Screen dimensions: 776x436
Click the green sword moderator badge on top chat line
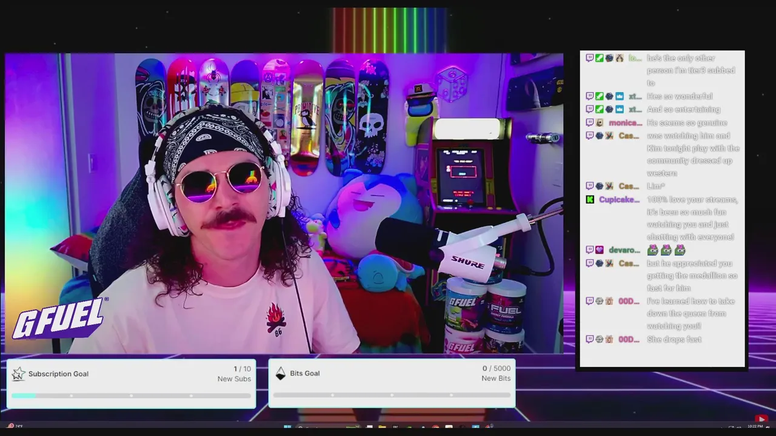[x=600, y=58]
